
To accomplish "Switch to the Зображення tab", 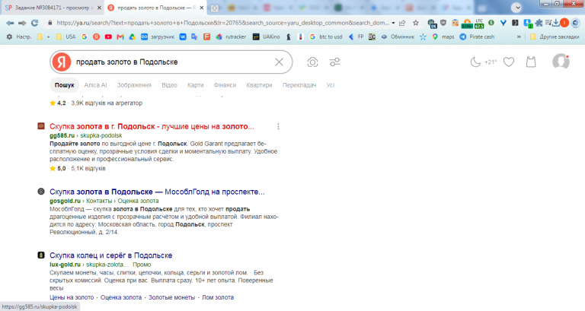I will [x=134, y=85].
